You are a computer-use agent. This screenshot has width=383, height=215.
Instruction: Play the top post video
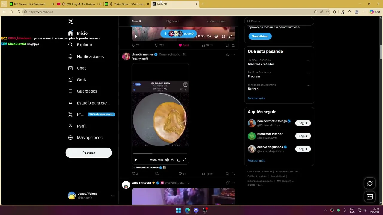136,36
